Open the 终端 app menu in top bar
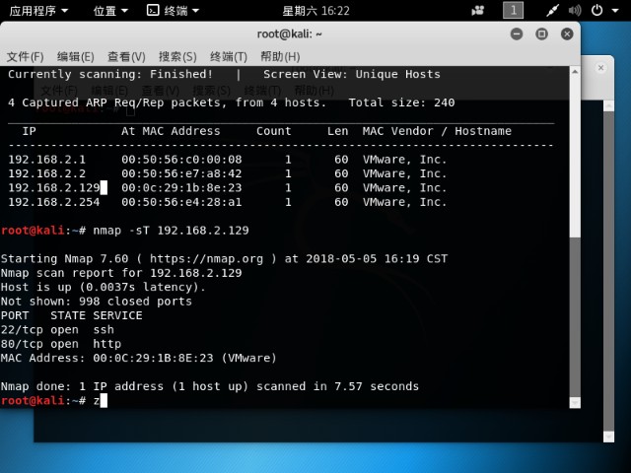The height and width of the screenshot is (473, 631). [174, 11]
